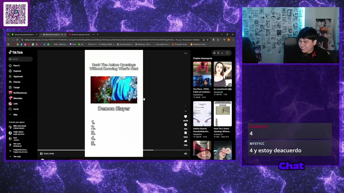The width and height of the screenshot is (344, 193).
Task: Save video with bookmark icon
Action: [185, 133]
